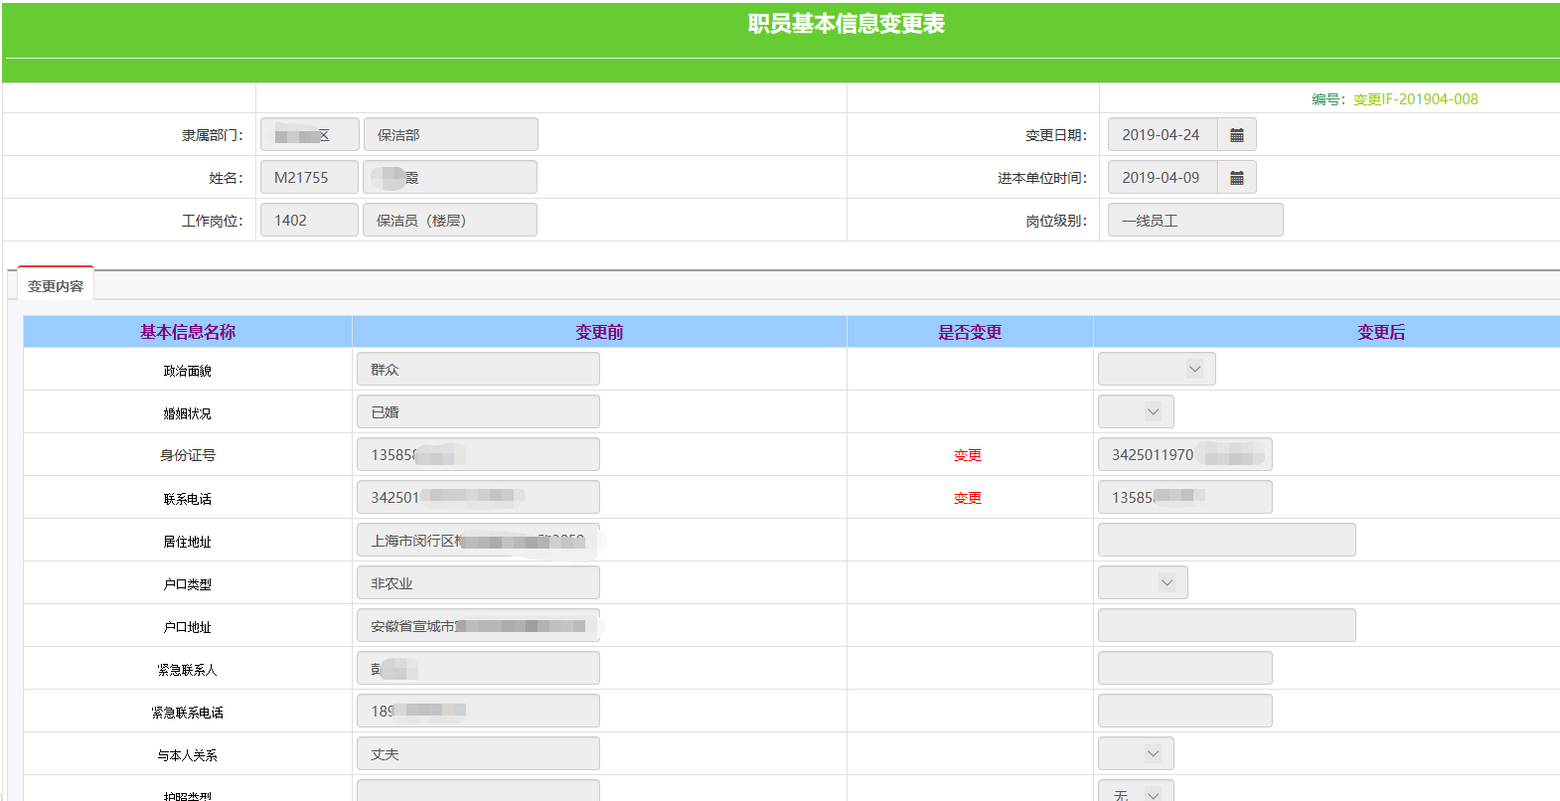Click the 变更 marker for 联系电话
Viewport: 1560px width, 801px height.
[968, 498]
